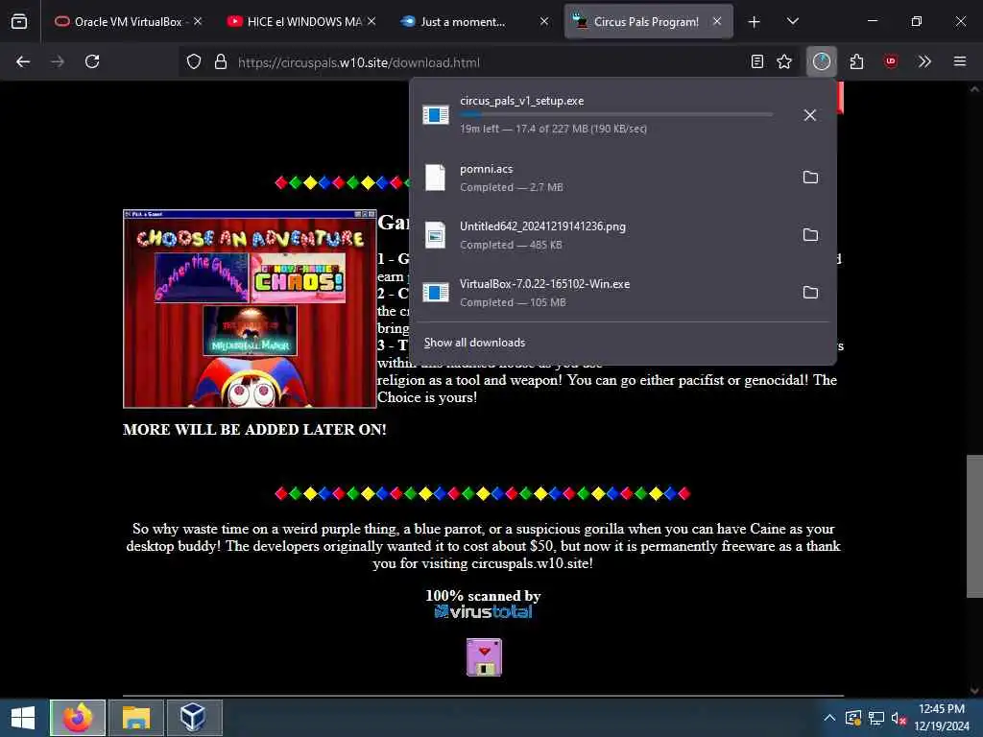
Task: Bookmark this page with the star icon
Action: tap(784, 61)
